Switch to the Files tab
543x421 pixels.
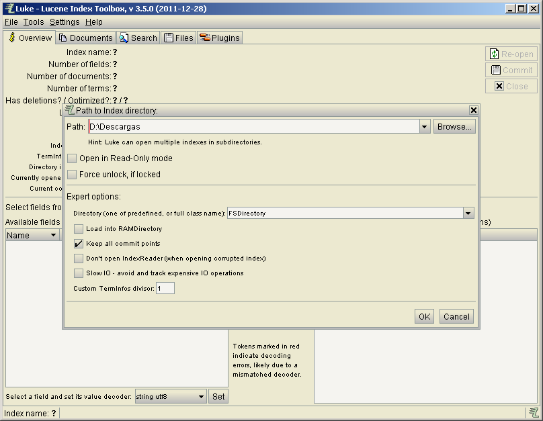(179, 38)
